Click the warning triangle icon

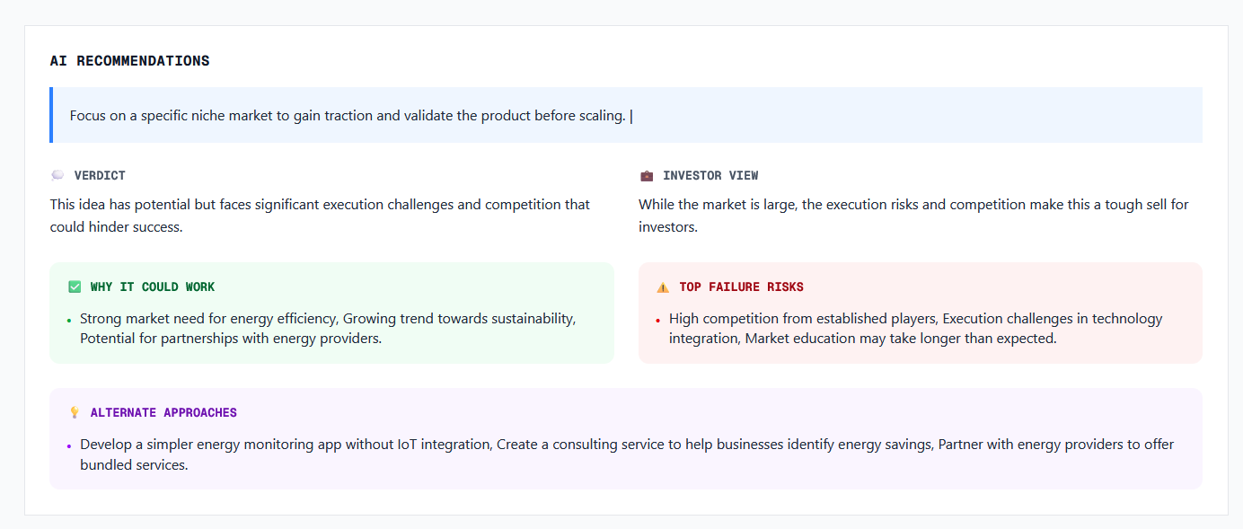(x=663, y=287)
